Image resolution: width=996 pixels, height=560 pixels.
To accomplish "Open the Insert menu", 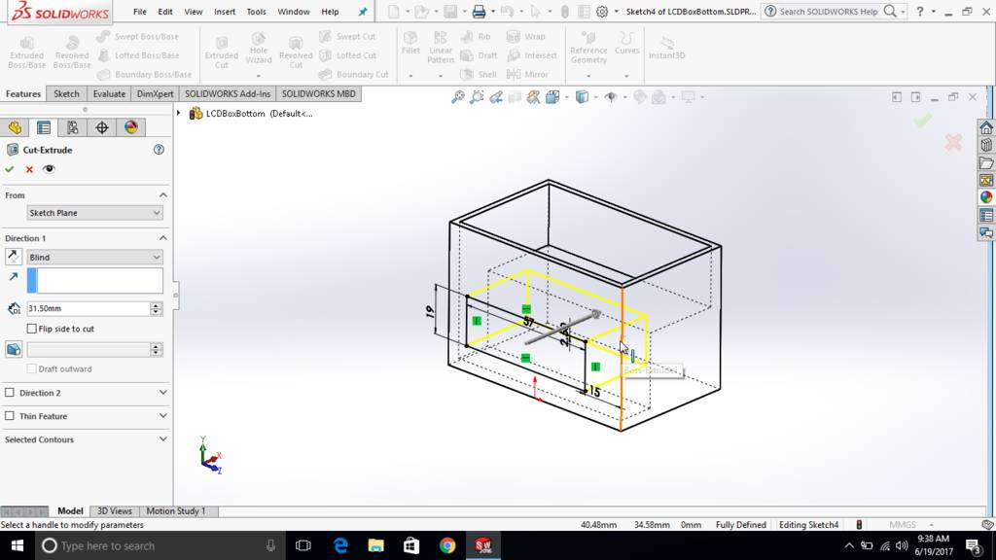I will [225, 12].
